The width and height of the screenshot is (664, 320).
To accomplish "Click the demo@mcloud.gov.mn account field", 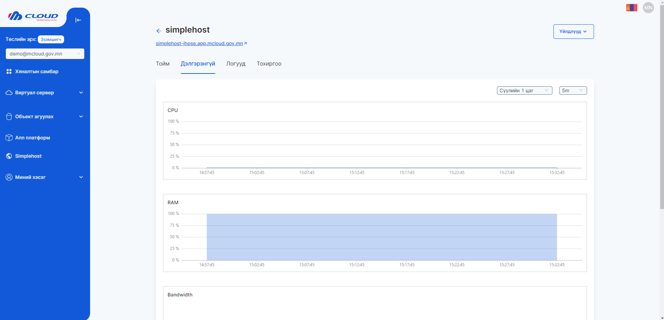I will (x=45, y=54).
